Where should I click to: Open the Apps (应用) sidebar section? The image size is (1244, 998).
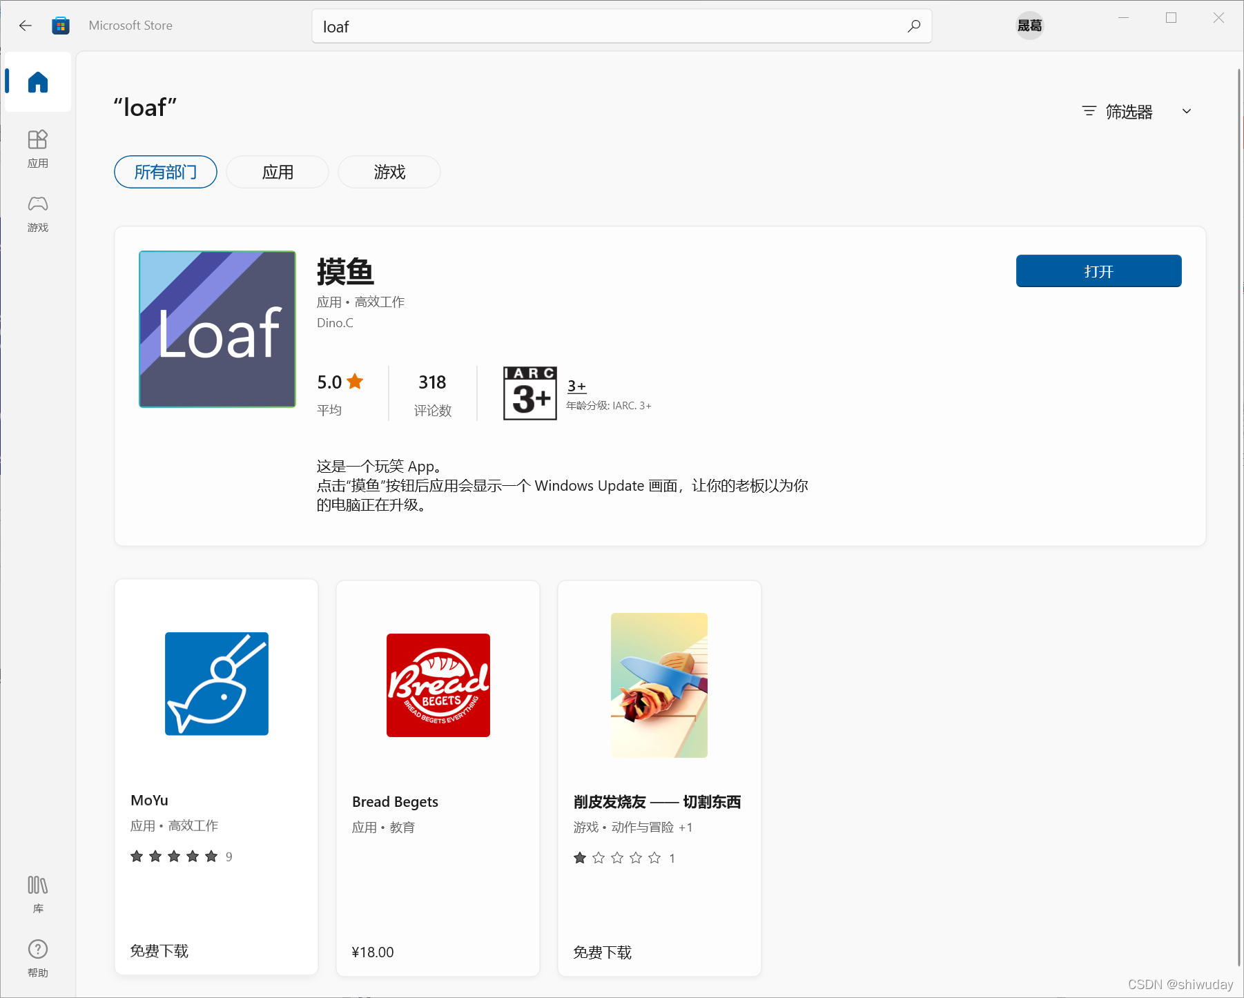[38, 148]
